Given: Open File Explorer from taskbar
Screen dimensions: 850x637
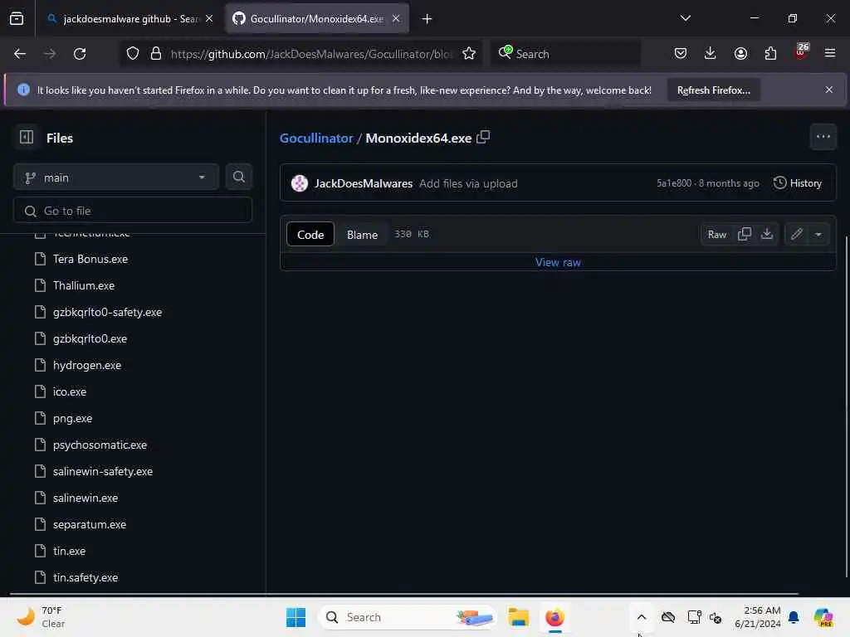Looking at the screenshot, I should tap(518, 617).
